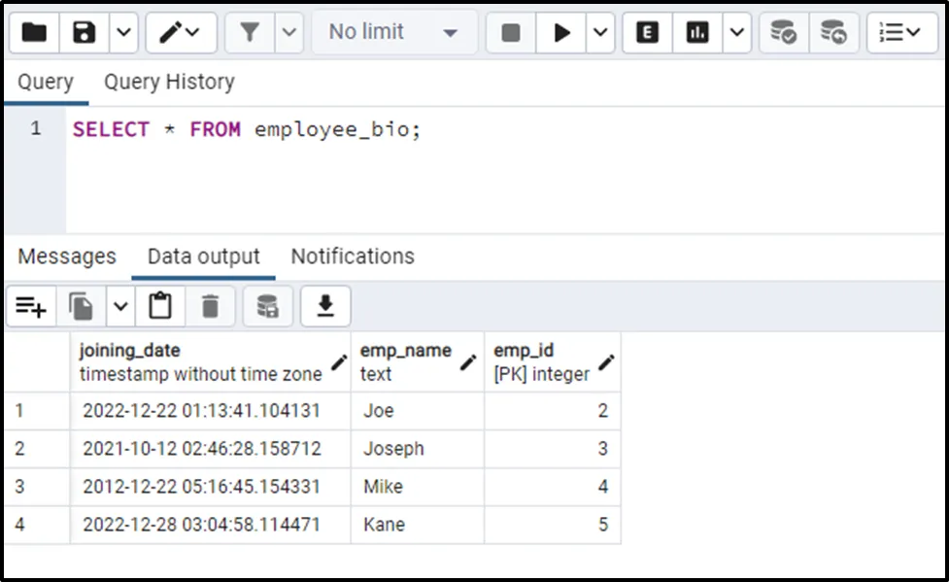Switch to the Notifications tab
This screenshot has height=582, width=949.
point(353,257)
